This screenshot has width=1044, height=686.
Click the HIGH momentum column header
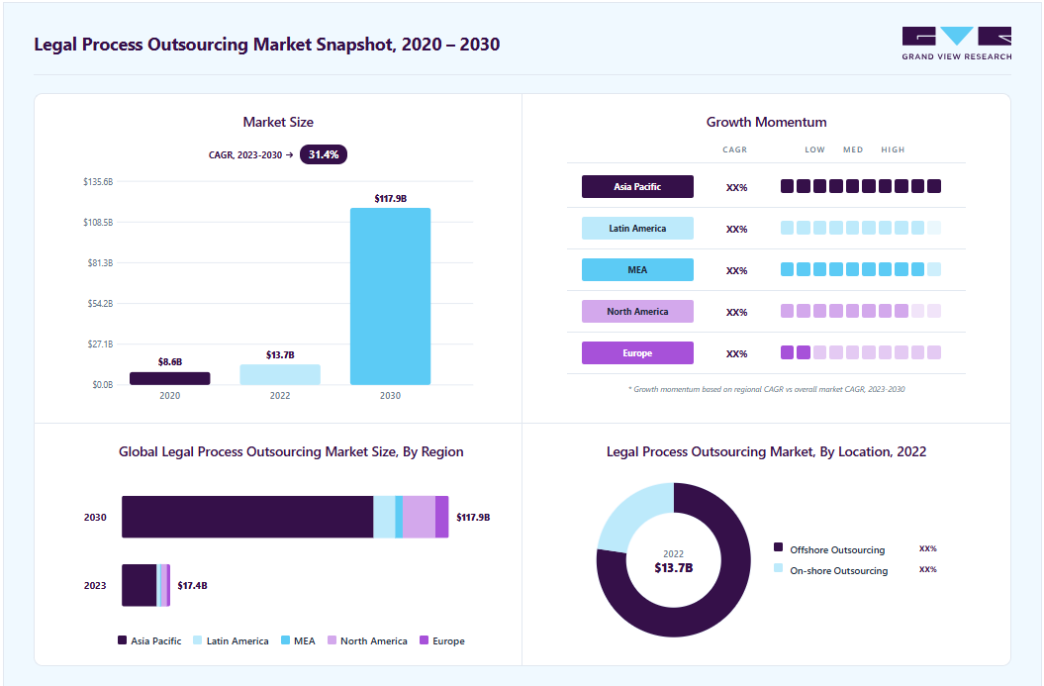click(893, 149)
